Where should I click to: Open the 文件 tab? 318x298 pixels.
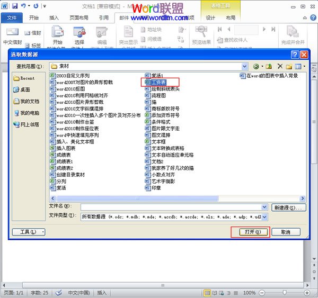(12, 17)
